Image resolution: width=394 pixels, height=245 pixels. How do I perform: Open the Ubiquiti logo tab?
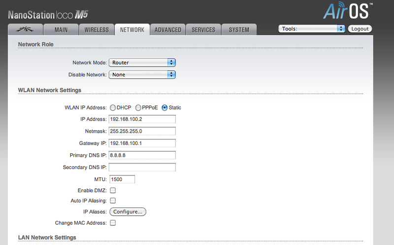point(25,30)
